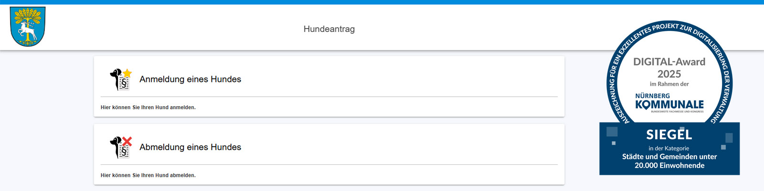Click the Nürnberg KOMMUNALE logo
Screen dimensions: 764x191
[x=669, y=102]
